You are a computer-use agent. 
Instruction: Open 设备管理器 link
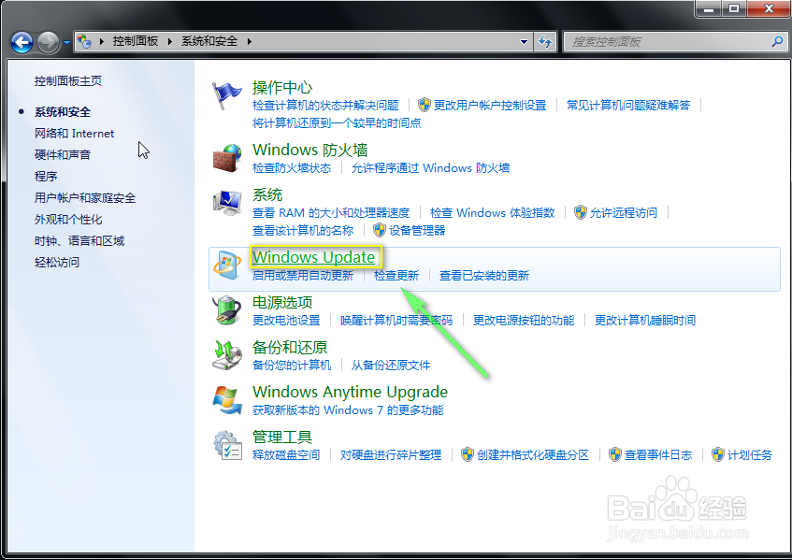point(417,231)
